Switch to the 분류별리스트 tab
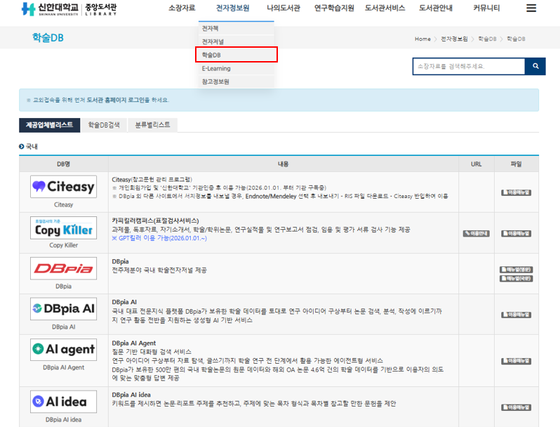Screen dimensions: 560x427 (x=152, y=125)
